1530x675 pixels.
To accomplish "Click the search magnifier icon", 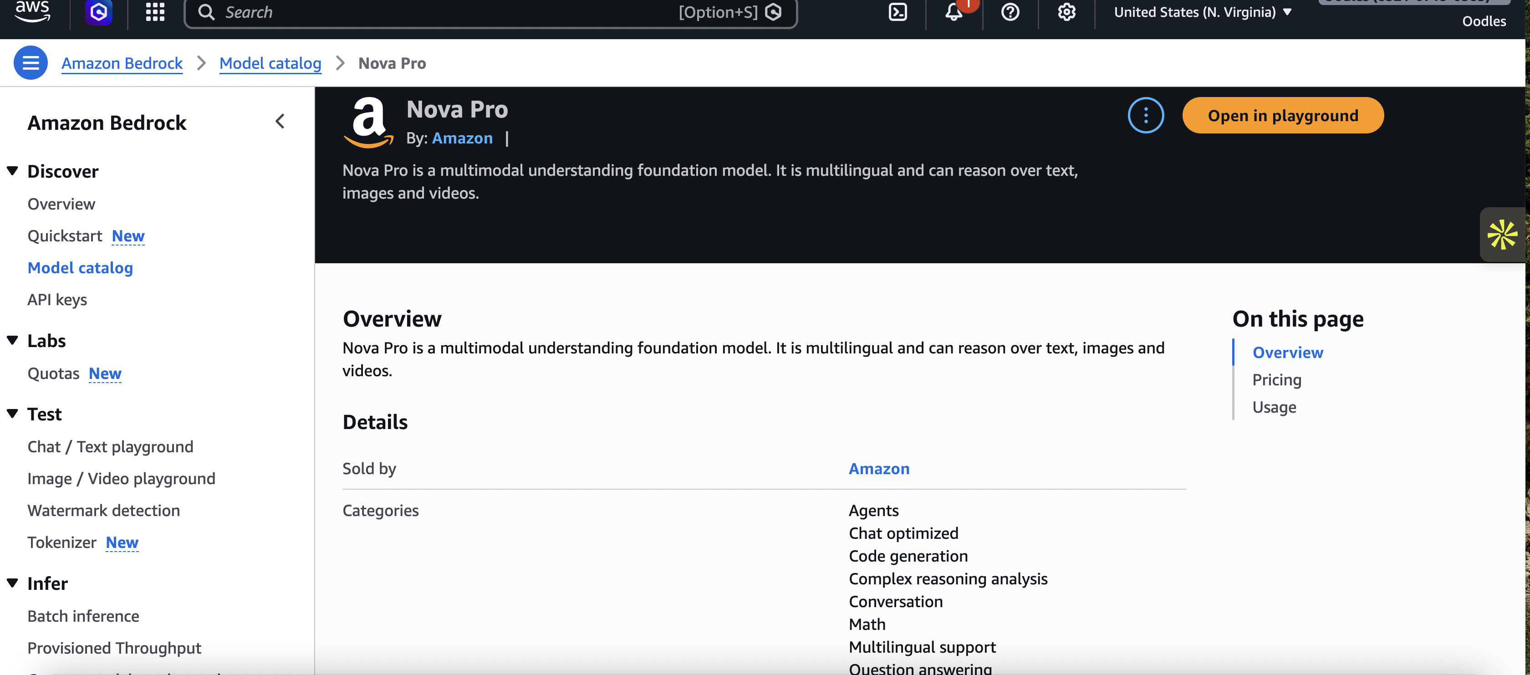I will [206, 12].
